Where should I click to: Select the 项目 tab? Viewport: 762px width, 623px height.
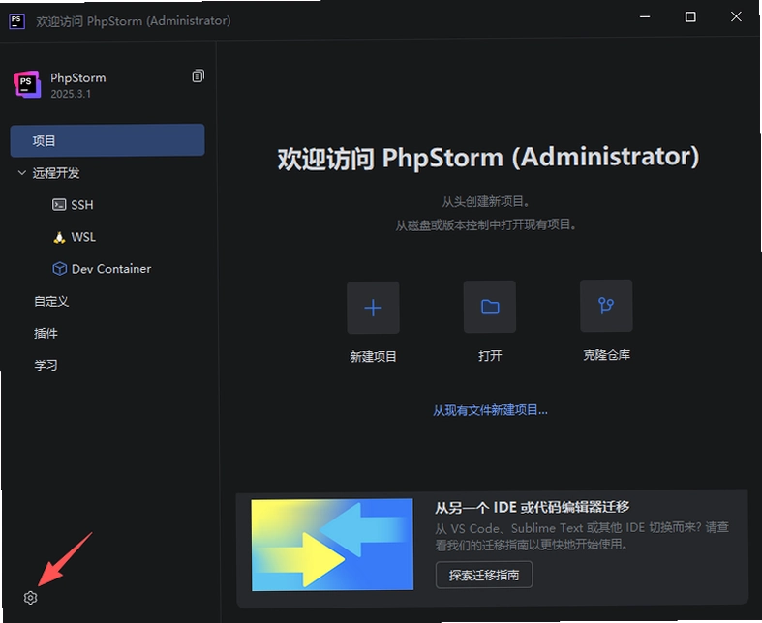(x=107, y=141)
